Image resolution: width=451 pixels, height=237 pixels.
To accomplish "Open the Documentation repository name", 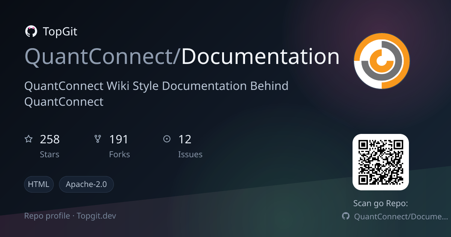I will 260,56.
